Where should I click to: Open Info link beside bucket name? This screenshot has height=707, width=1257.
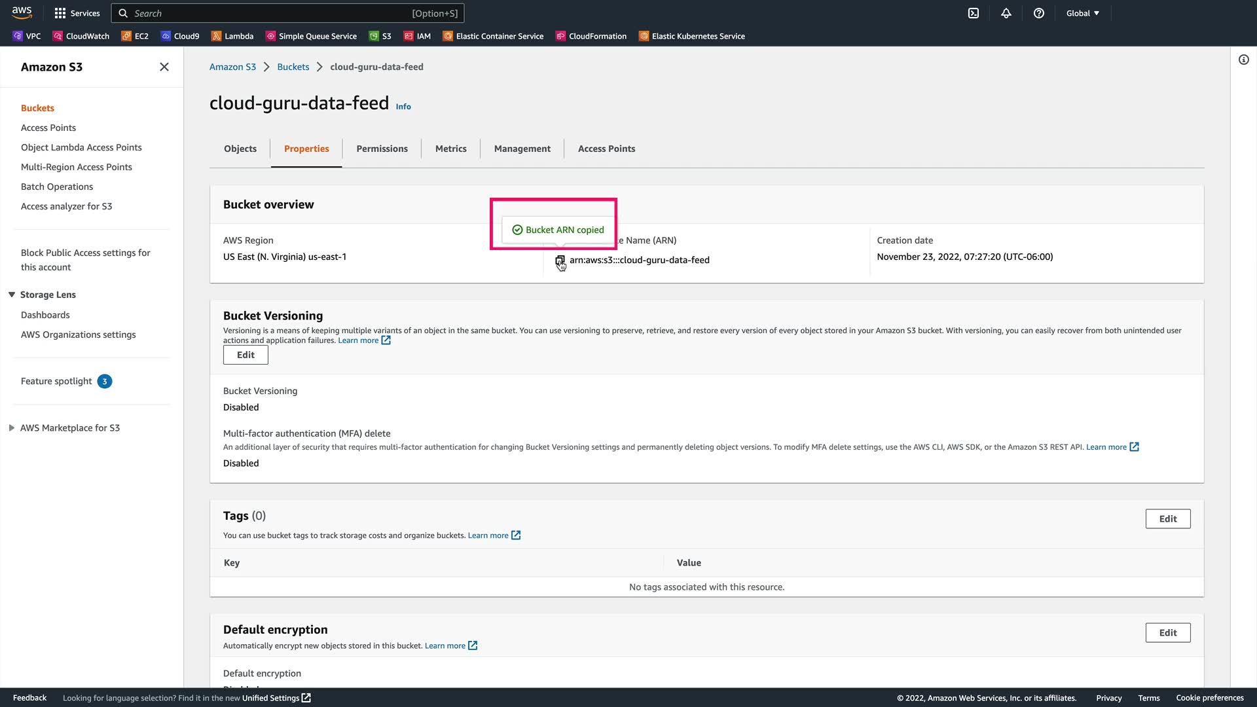point(403,107)
